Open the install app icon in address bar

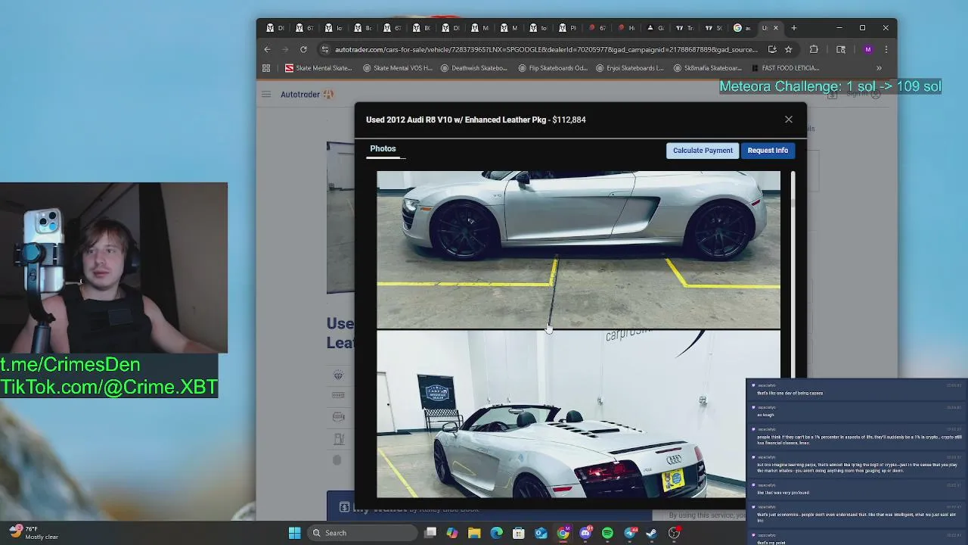[772, 49]
